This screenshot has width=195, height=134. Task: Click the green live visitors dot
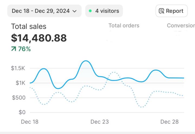[90, 11]
